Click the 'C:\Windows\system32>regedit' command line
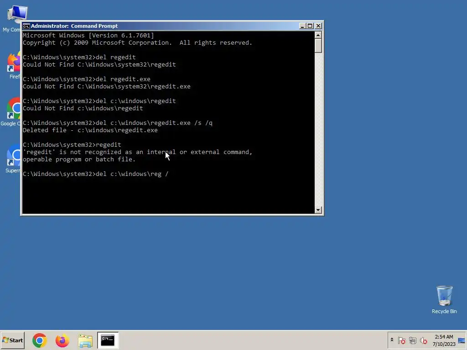Viewport: 467px width, 350px height. 72,145
